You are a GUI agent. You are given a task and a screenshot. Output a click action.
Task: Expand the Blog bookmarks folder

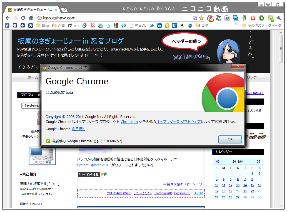43,26
